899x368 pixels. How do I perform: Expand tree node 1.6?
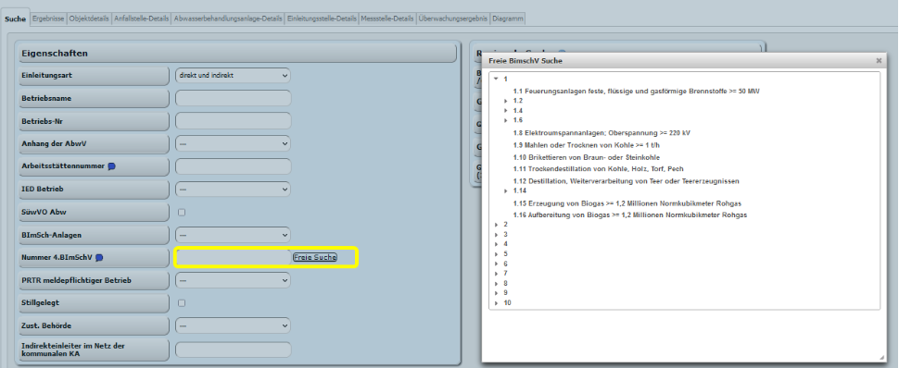pyautogui.click(x=506, y=120)
